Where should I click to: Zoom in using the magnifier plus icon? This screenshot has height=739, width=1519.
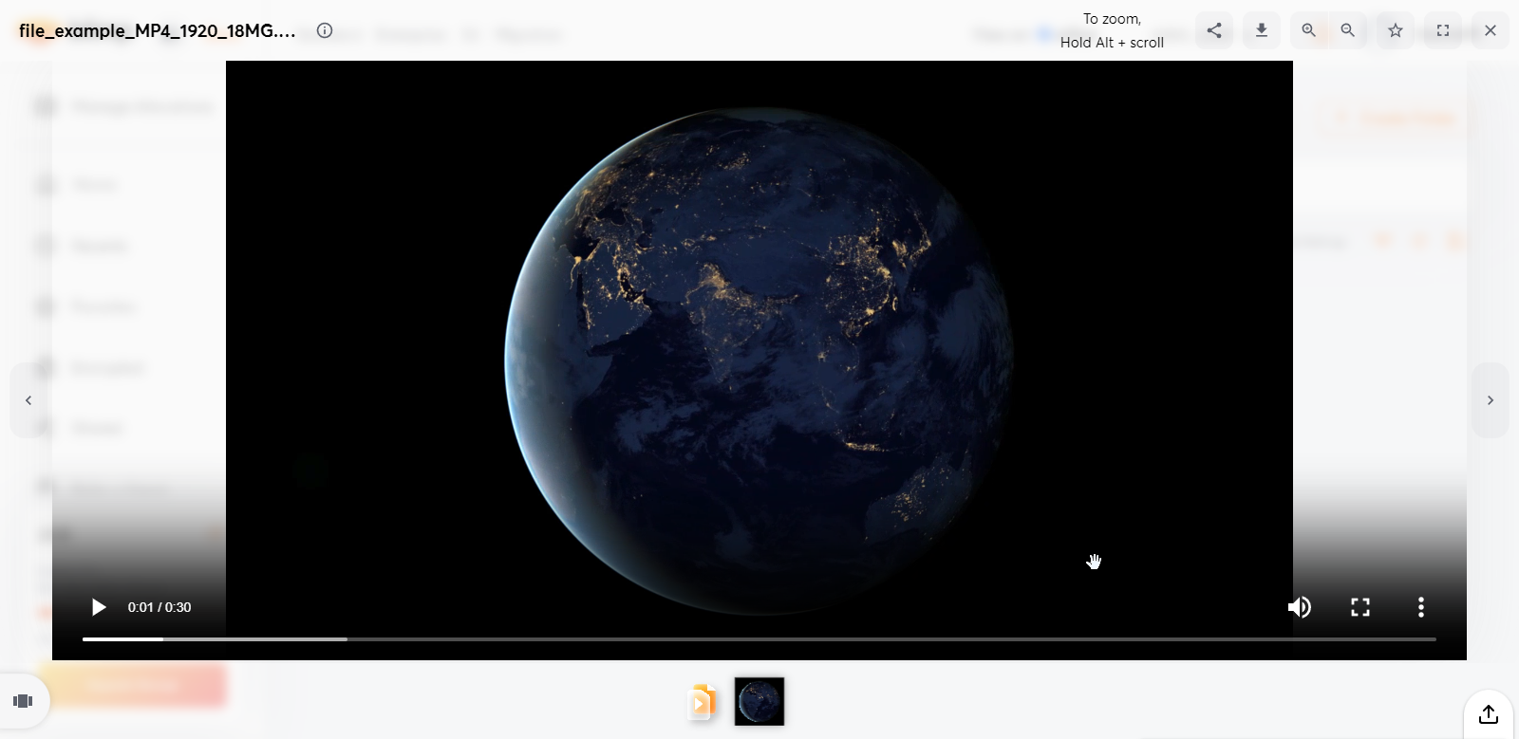point(1309,30)
